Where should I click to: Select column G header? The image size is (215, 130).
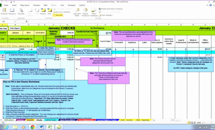coord(53,25)
